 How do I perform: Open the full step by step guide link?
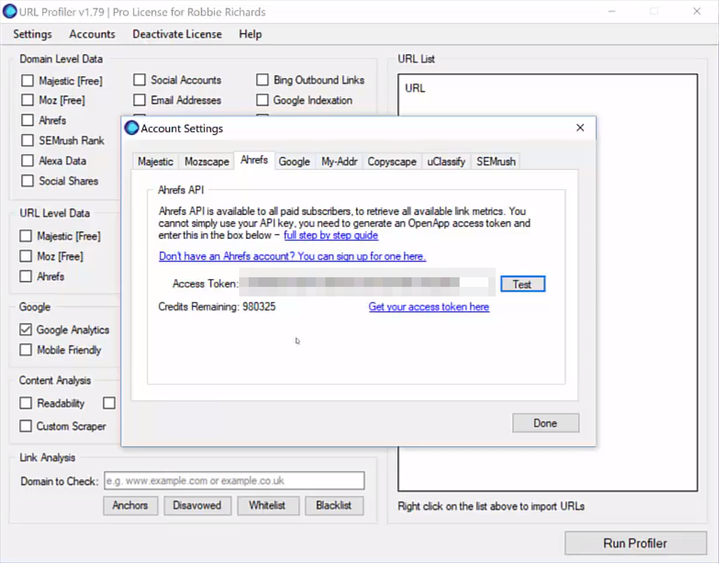330,236
